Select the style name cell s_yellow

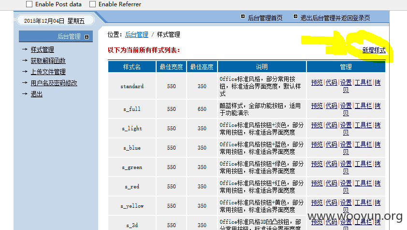132,206
